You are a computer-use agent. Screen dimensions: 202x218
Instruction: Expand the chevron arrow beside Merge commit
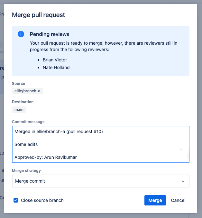click(183, 181)
